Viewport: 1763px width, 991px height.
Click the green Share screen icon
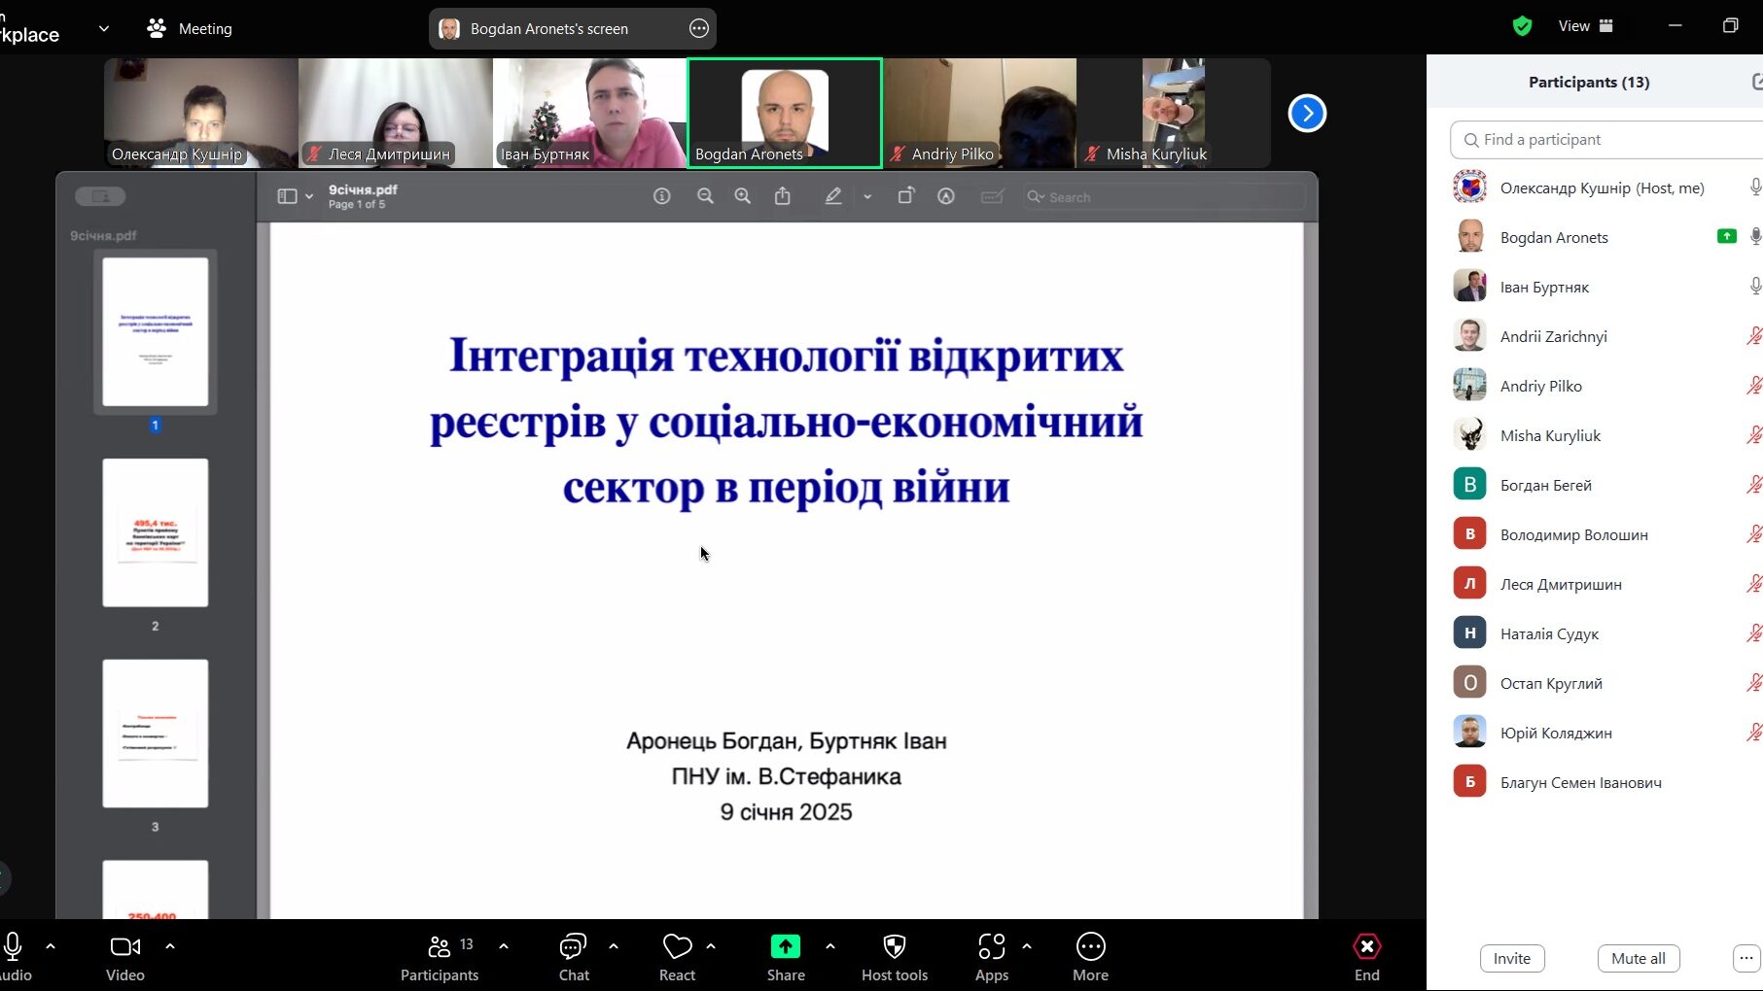pyautogui.click(x=785, y=946)
